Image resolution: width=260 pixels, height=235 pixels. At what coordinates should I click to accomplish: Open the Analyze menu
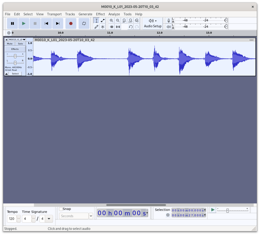114,14
